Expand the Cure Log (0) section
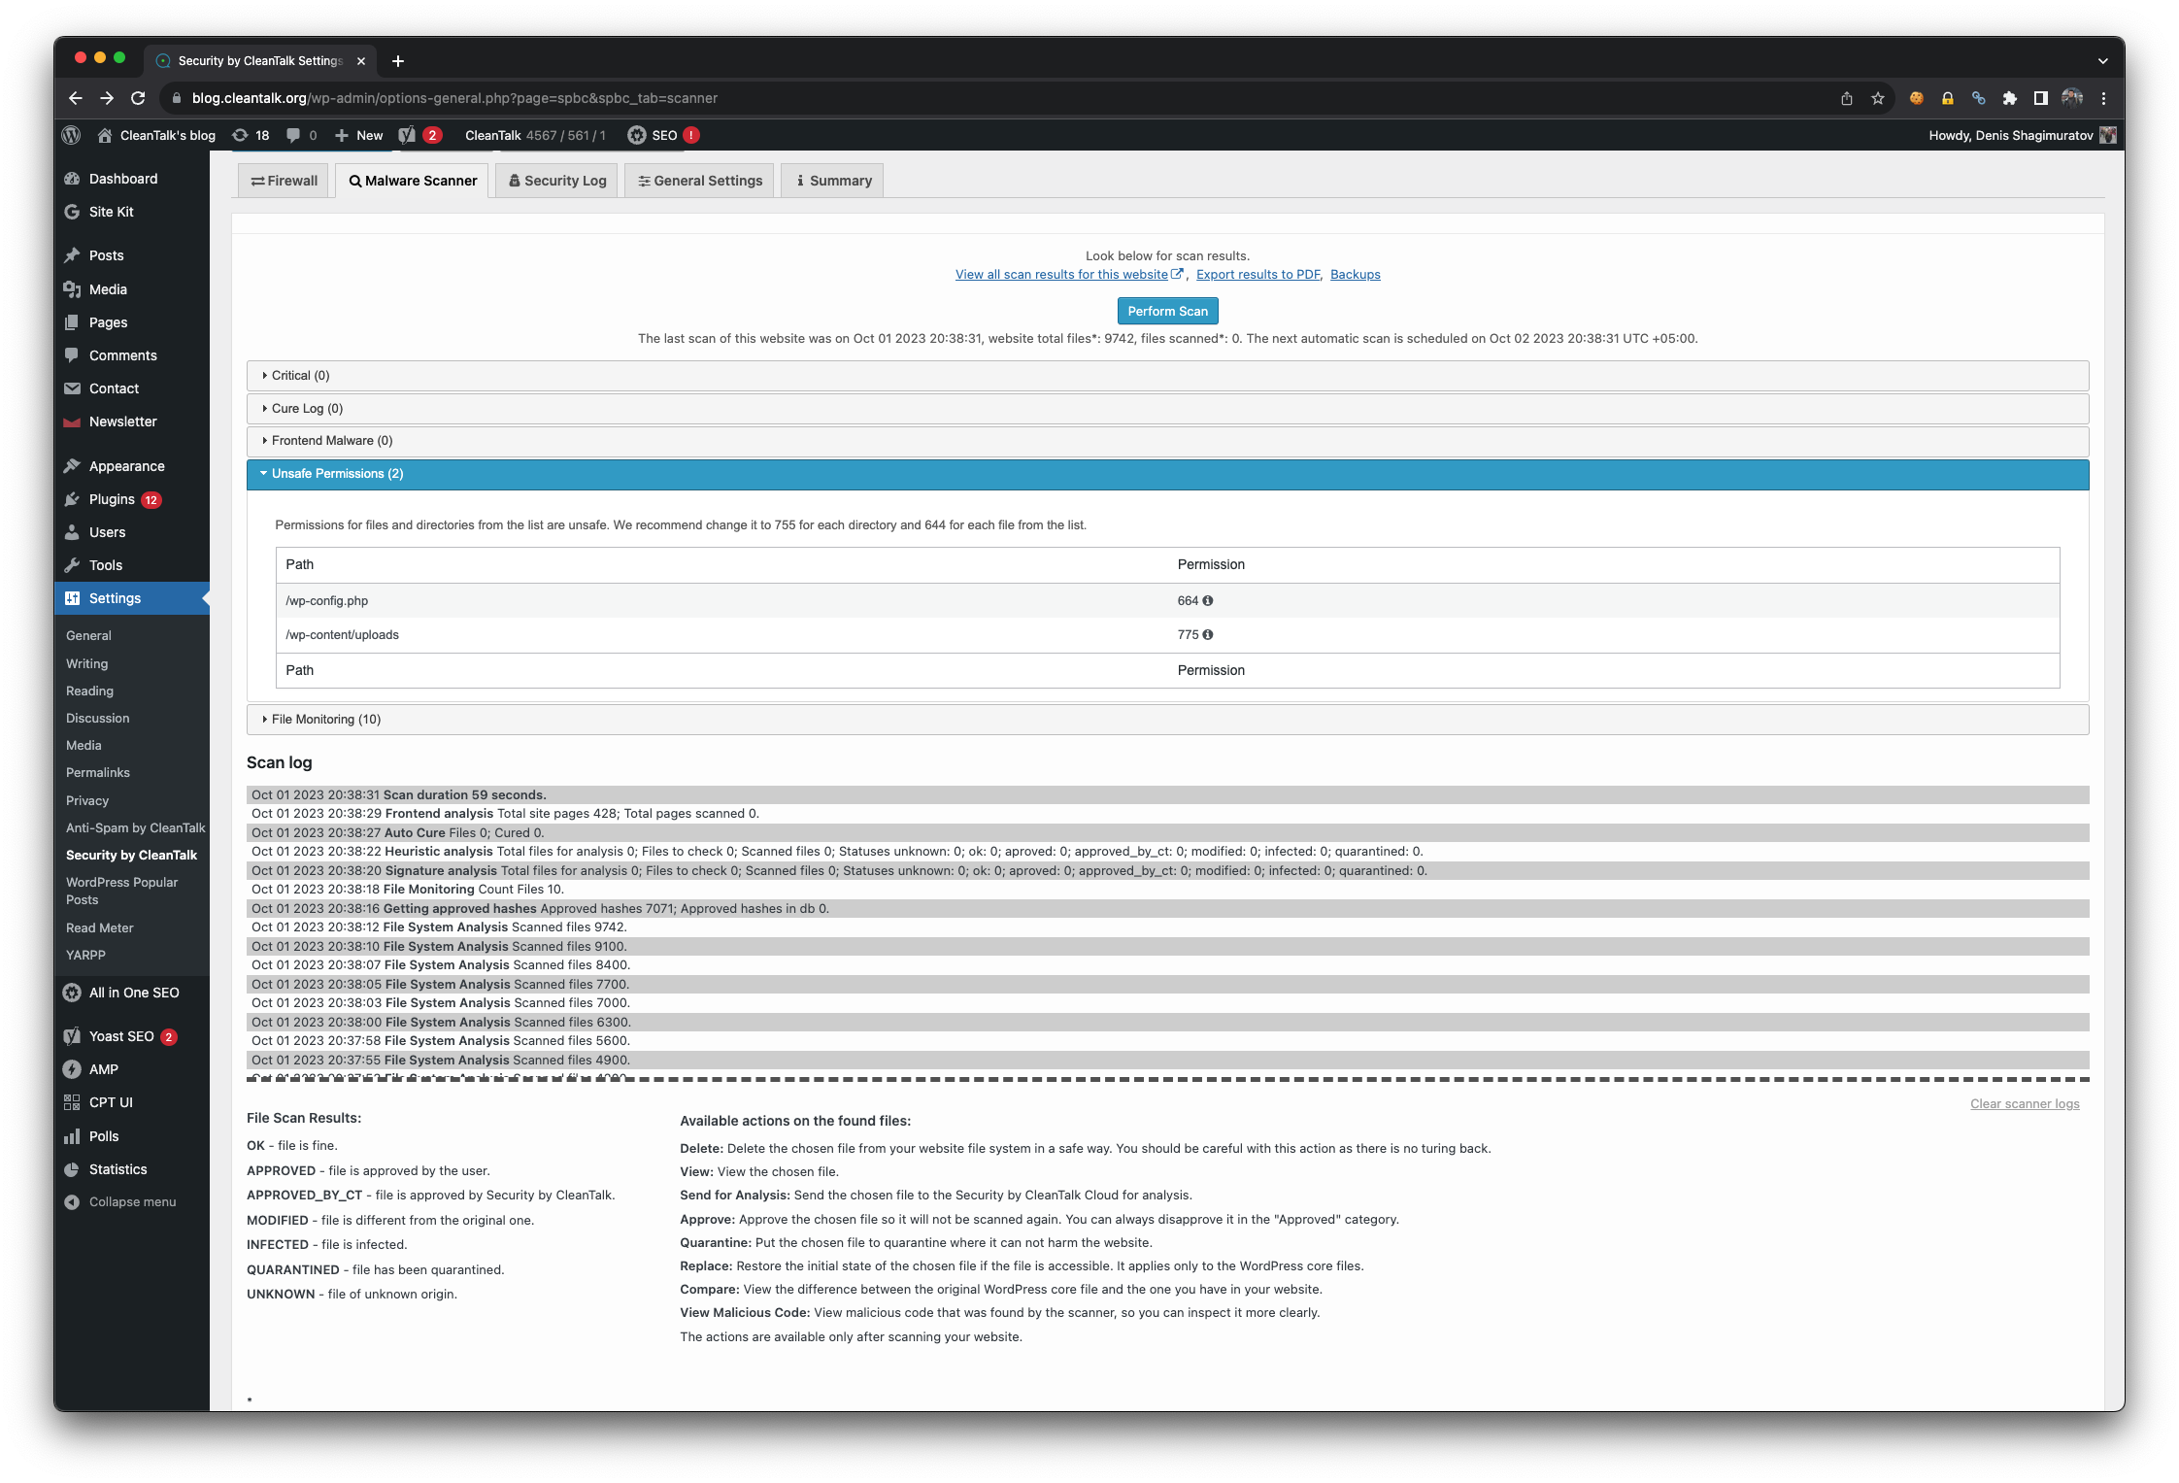Image resolution: width=2179 pixels, height=1483 pixels. [307, 408]
